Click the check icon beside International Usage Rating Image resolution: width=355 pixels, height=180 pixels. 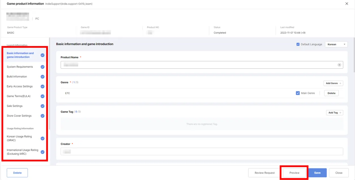43,152
